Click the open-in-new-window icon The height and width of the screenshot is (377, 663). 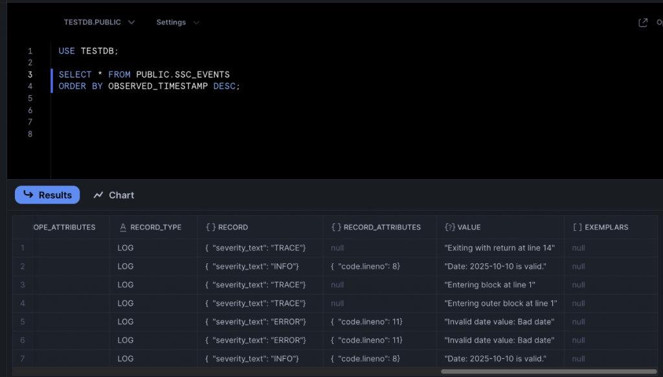pos(643,23)
